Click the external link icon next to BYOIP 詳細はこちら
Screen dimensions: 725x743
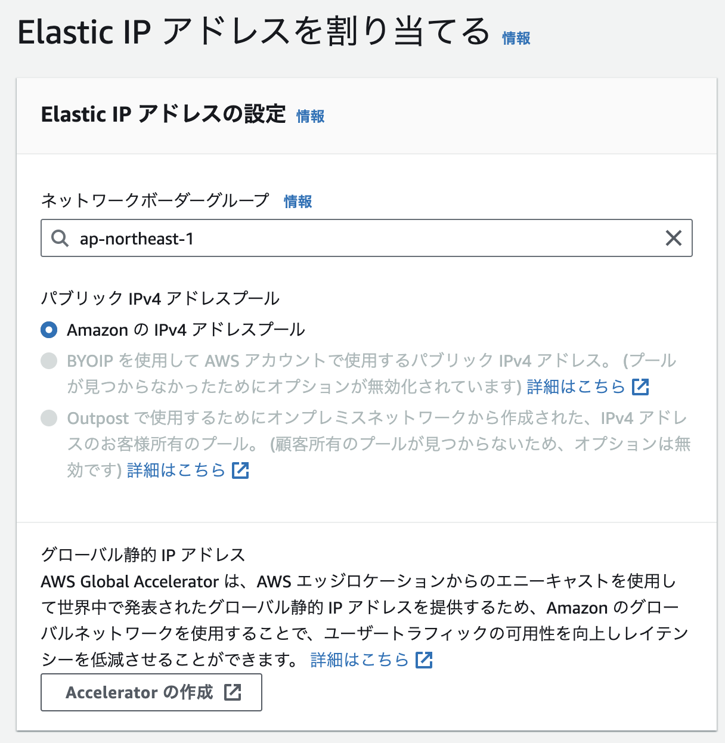(x=640, y=387)
